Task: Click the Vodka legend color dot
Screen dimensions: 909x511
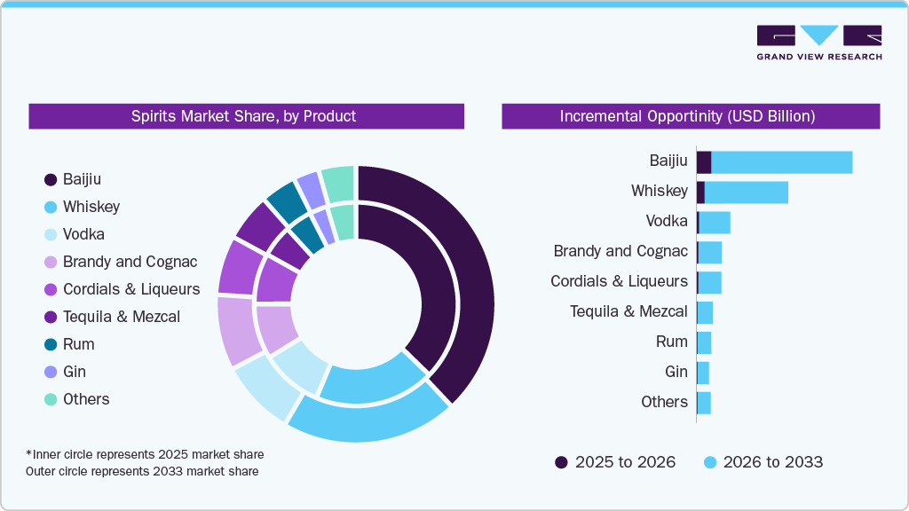Action: (51, 234)
